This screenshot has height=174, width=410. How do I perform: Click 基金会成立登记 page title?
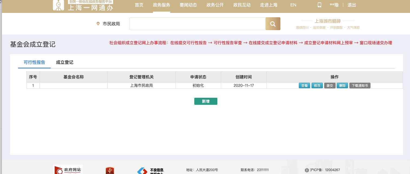pyautogui.click(x=33, y=44)
